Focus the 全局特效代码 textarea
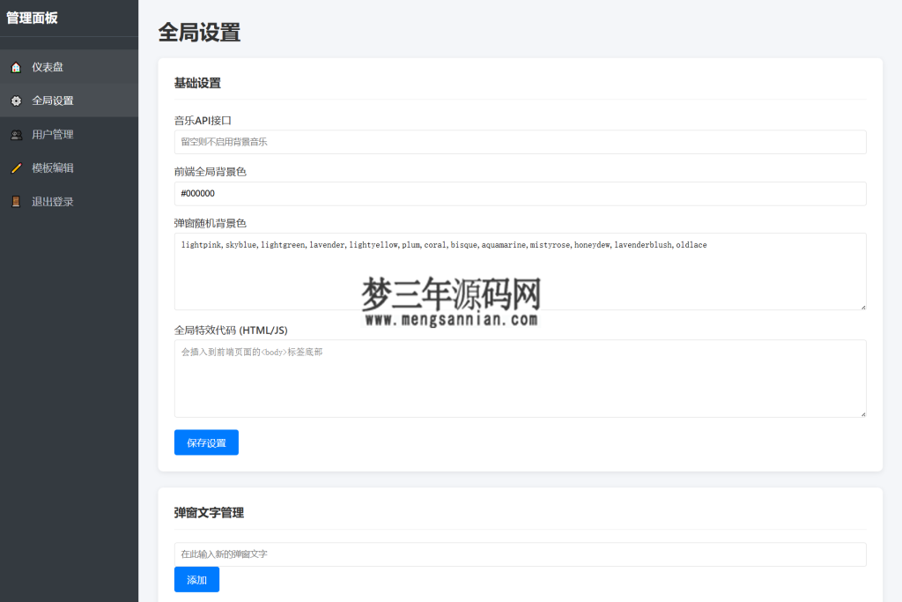The image size is (902, 602). tap(520, 379)
